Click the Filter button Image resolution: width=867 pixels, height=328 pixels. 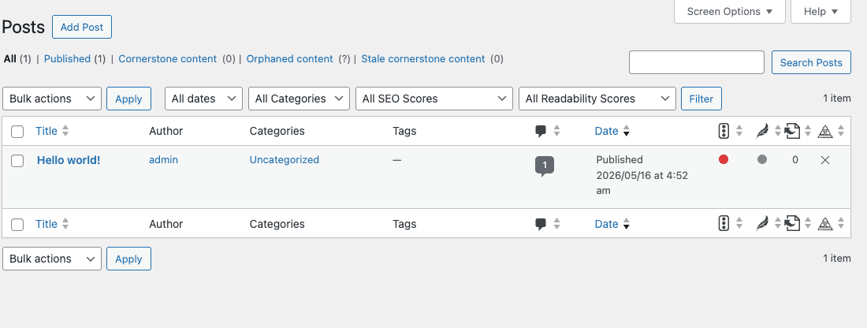(701, 99)
